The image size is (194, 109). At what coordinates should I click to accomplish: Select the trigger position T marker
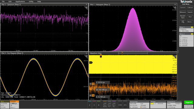click(x=101, y=56)
